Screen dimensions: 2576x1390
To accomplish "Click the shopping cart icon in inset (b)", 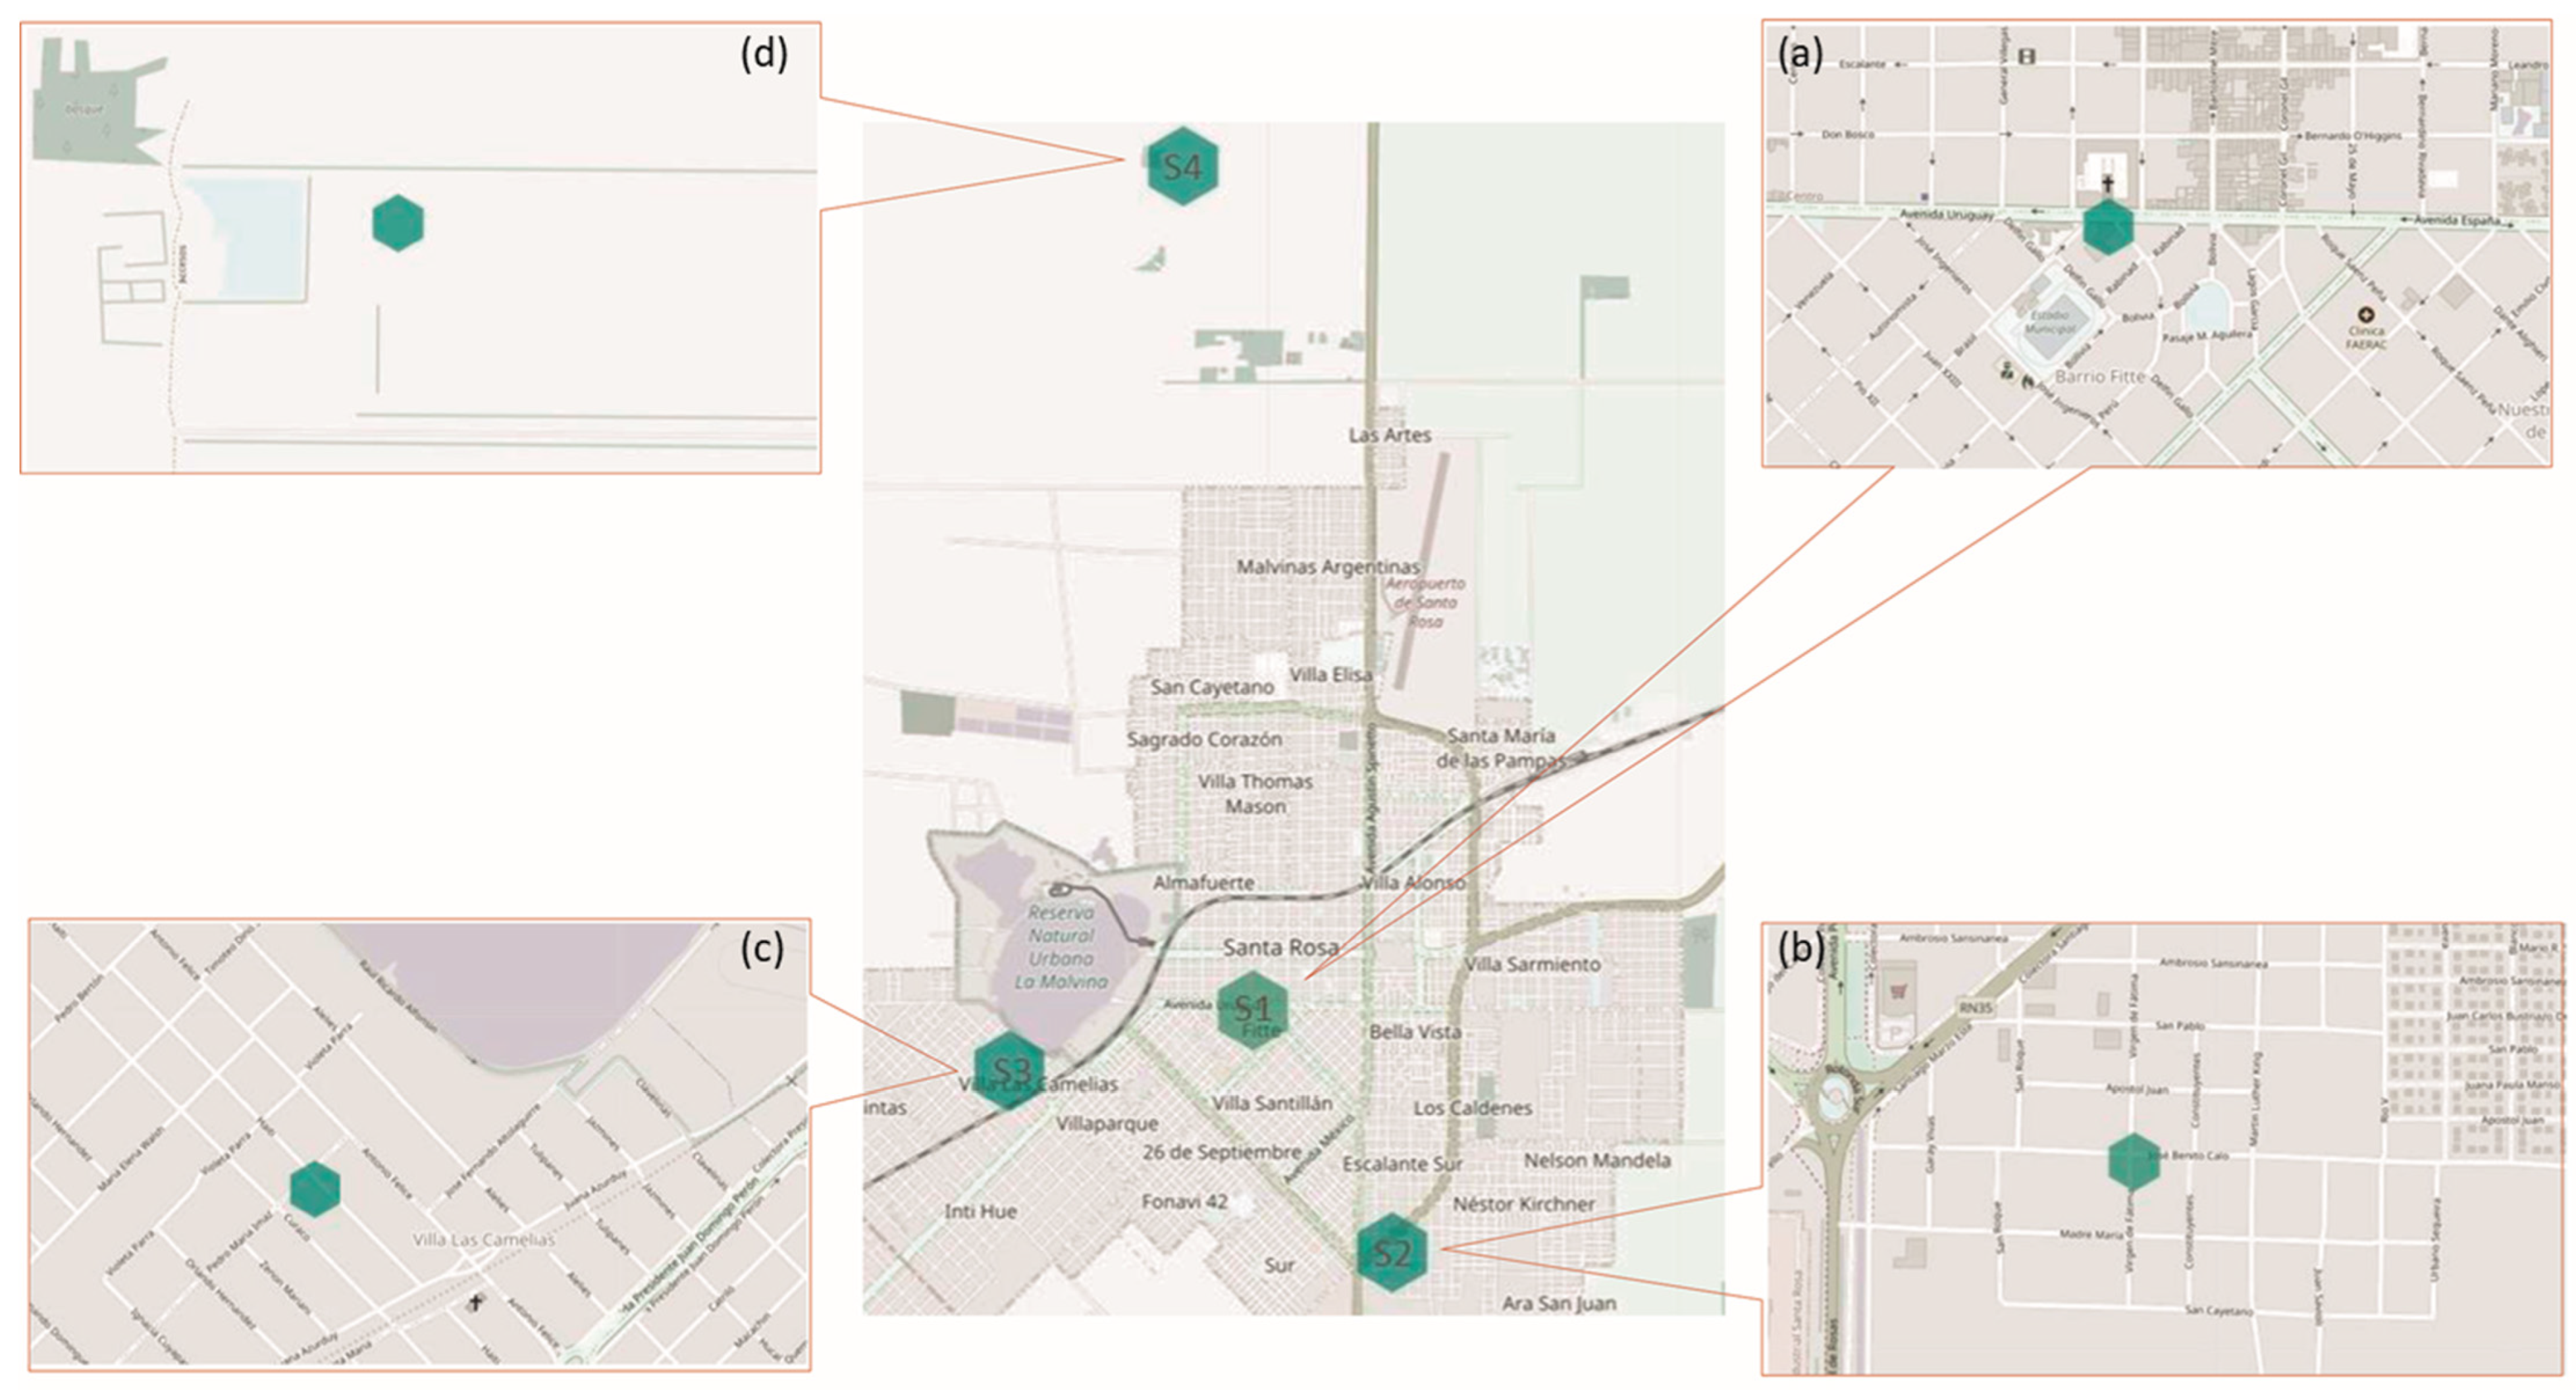I will 1899,992.
